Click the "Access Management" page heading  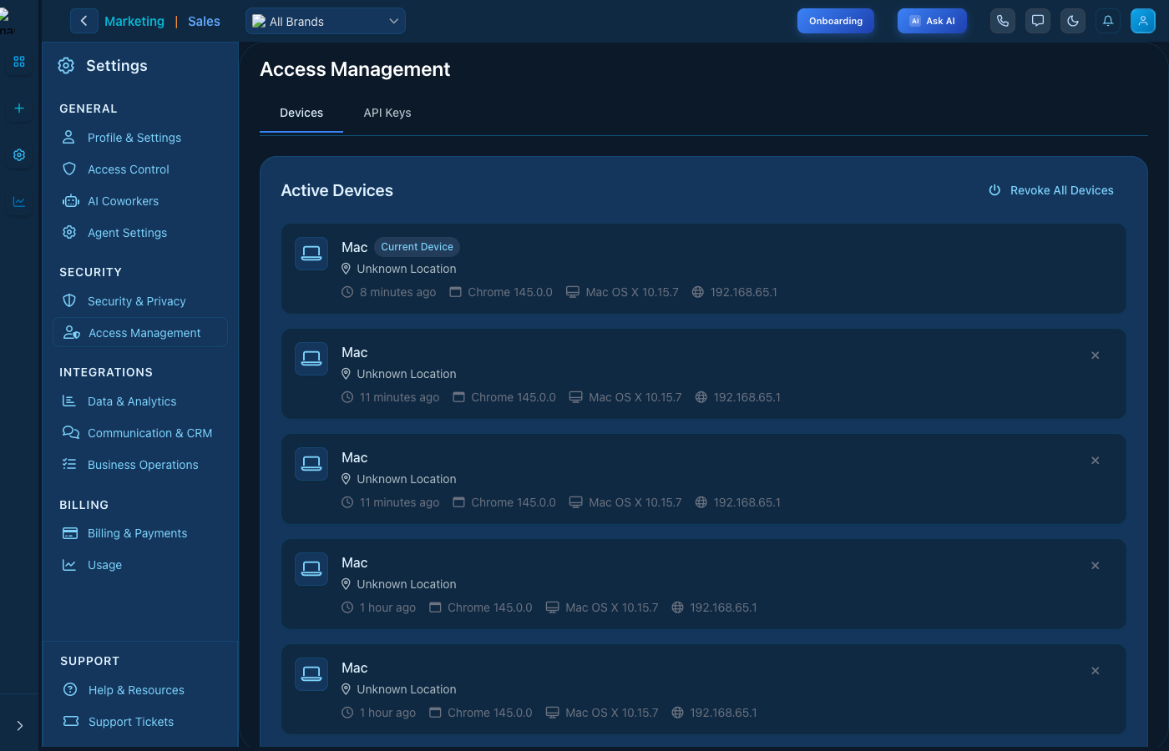coord(355,69)
